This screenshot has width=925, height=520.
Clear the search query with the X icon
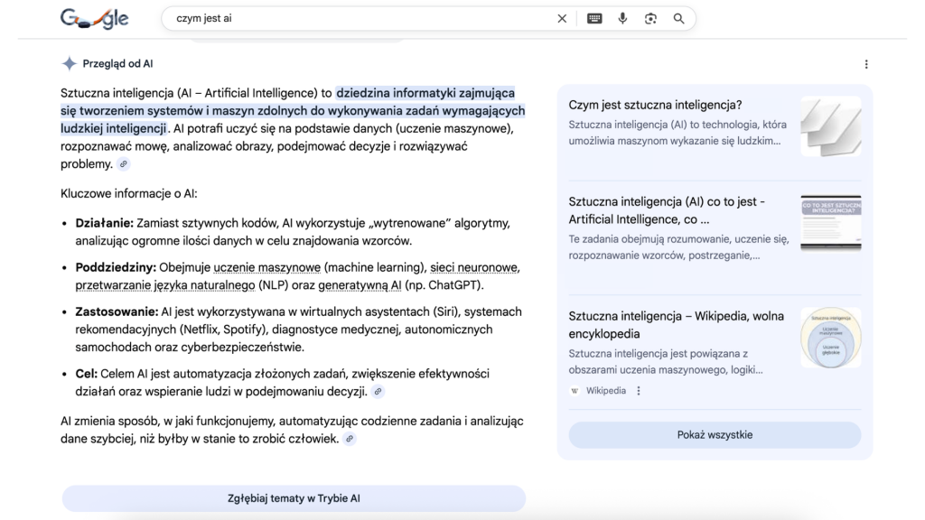(x=562, y=18)
